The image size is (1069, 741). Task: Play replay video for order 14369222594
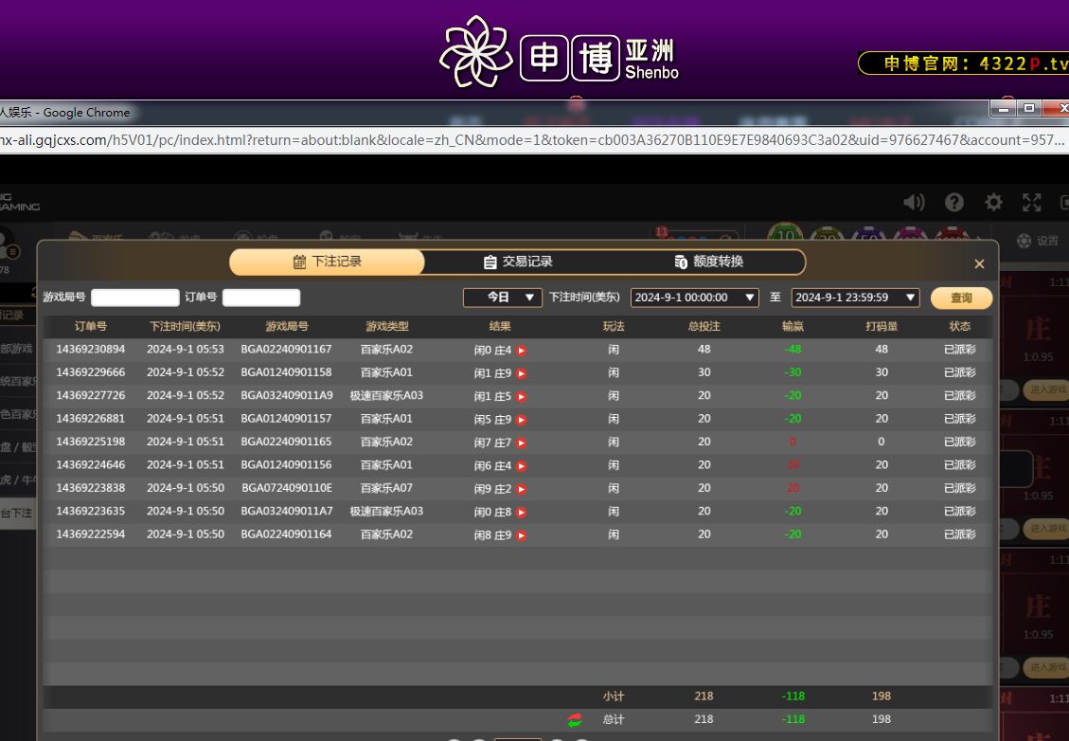pos(521,535)
